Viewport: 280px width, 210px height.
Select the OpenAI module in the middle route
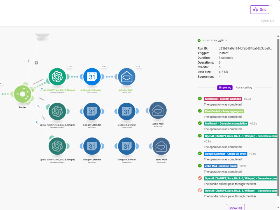tap(57, 111)
